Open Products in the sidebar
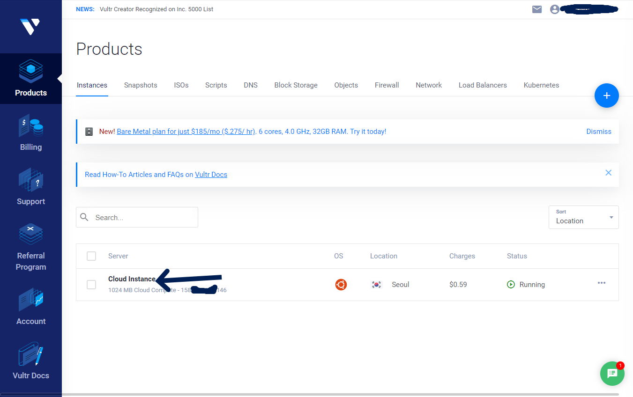 point(31,79)
